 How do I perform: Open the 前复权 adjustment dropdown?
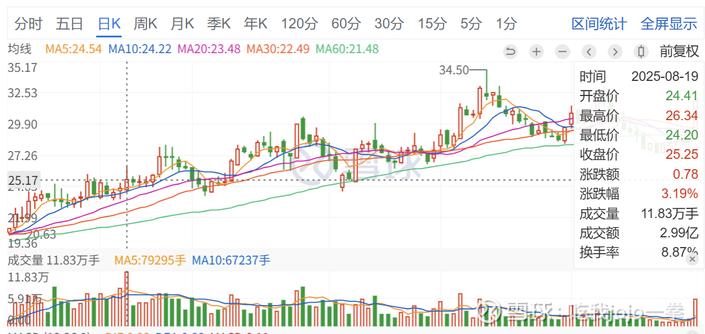pos(679,51)
